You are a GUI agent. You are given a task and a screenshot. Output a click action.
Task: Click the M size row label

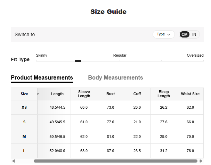coord(24,137)
